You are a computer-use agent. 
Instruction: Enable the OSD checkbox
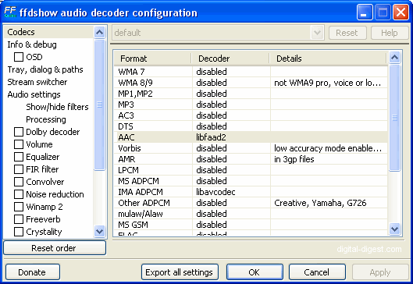tap(19, 57)
